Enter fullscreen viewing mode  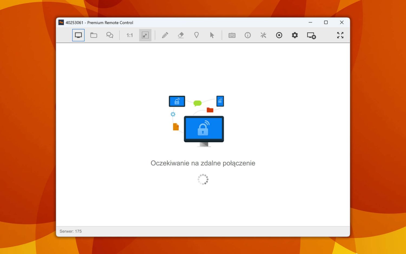click(340, 35)
